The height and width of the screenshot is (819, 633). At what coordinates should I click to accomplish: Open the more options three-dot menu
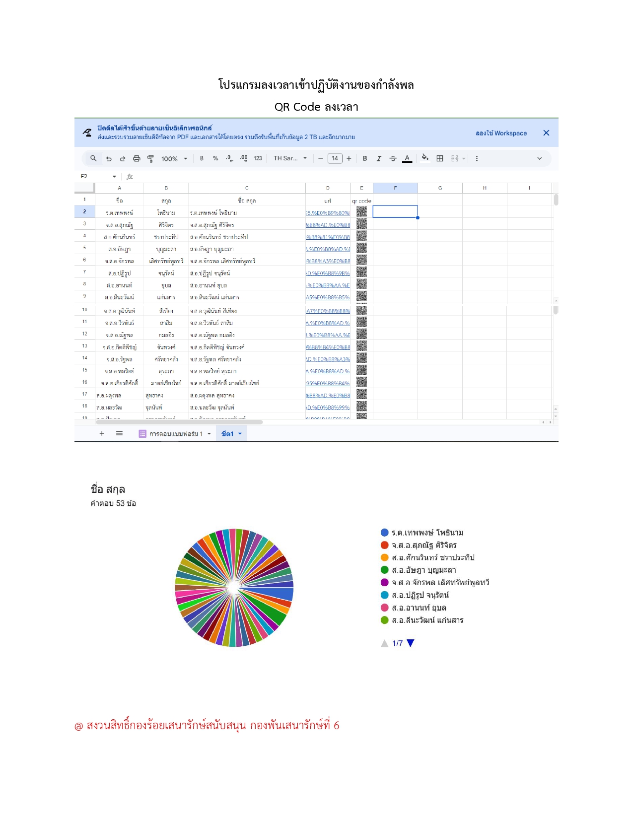477,158
